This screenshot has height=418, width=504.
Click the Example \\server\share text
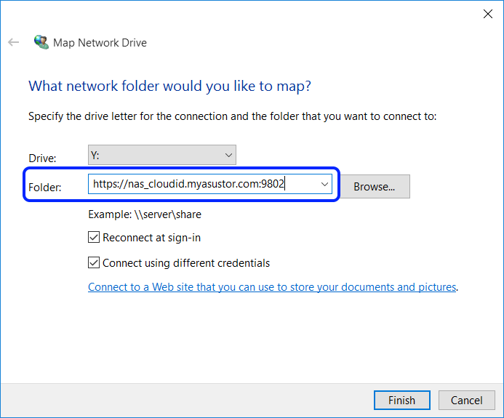pos(145,214)
